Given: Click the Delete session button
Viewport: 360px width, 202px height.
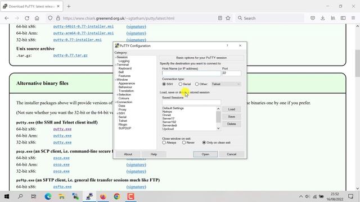Looking at the screenshot, I should 231,124.
